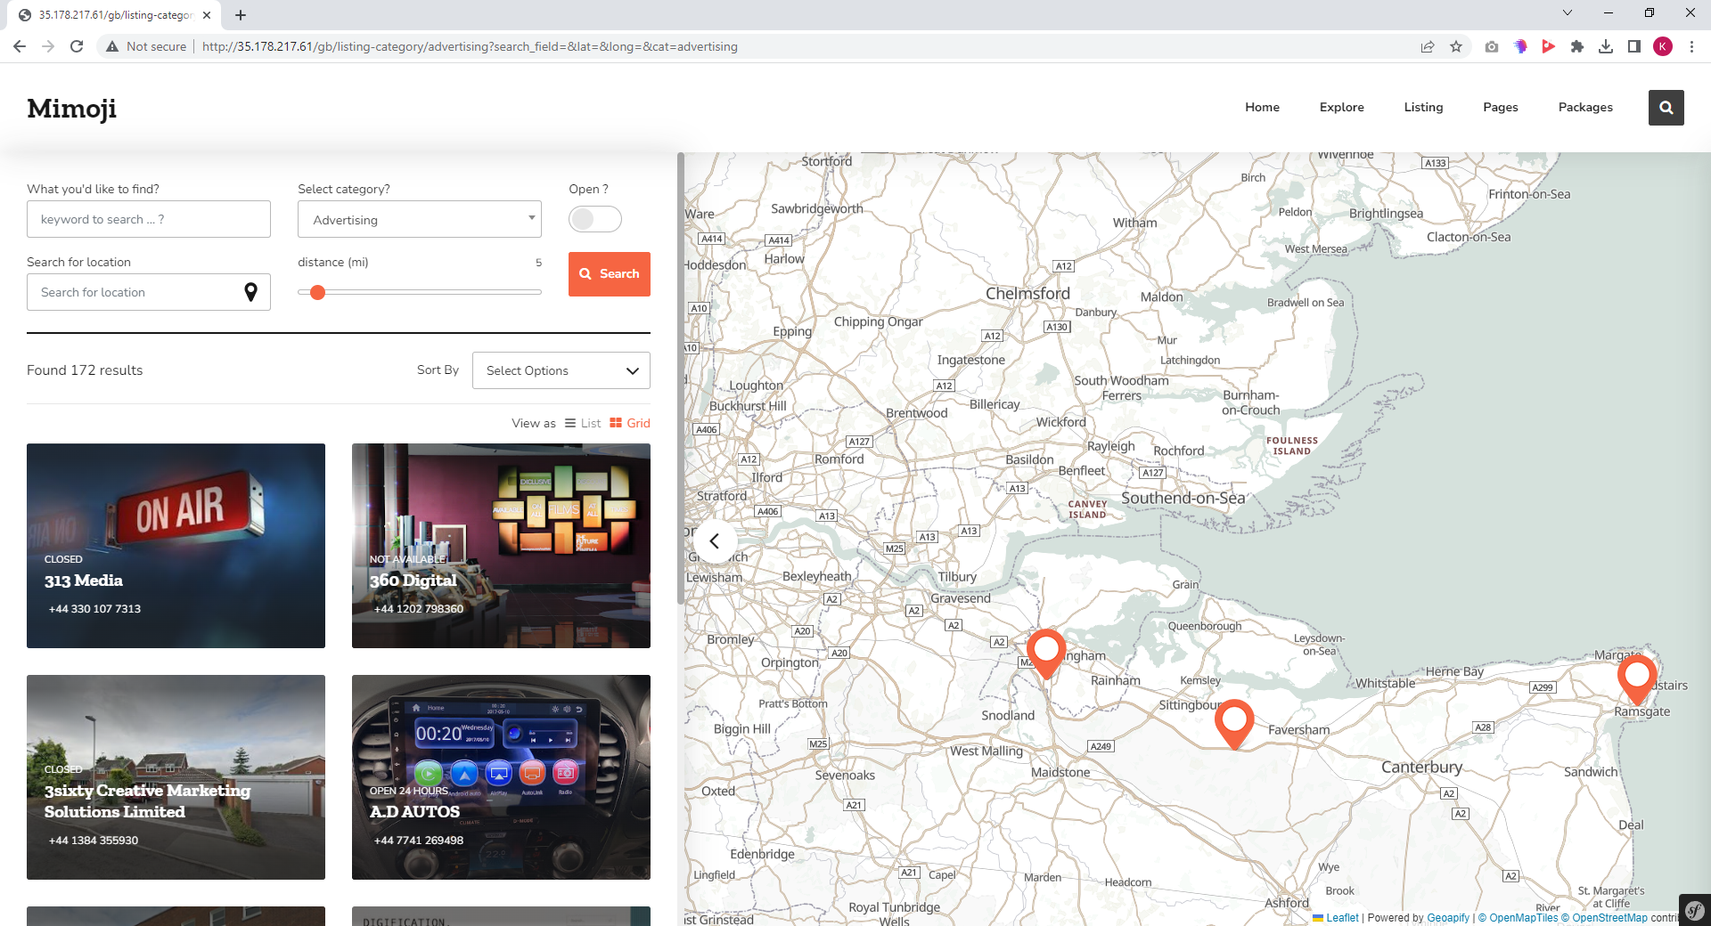
Task: Switch to List view
Action: [x=583, y=423]
